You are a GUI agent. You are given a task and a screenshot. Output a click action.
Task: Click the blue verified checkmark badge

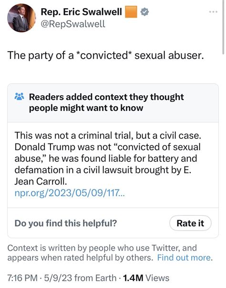[144, 12]
